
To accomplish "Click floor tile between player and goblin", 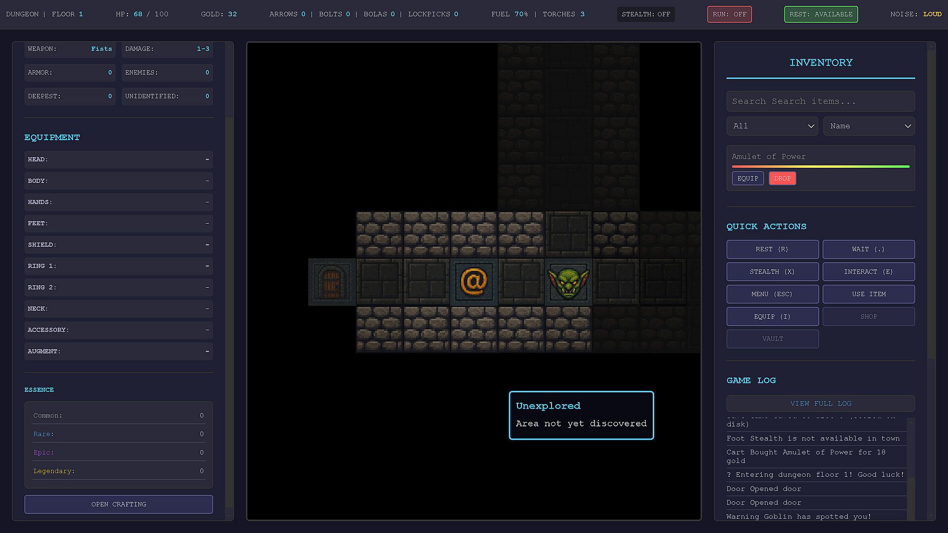I will click(x=521, y=282).
